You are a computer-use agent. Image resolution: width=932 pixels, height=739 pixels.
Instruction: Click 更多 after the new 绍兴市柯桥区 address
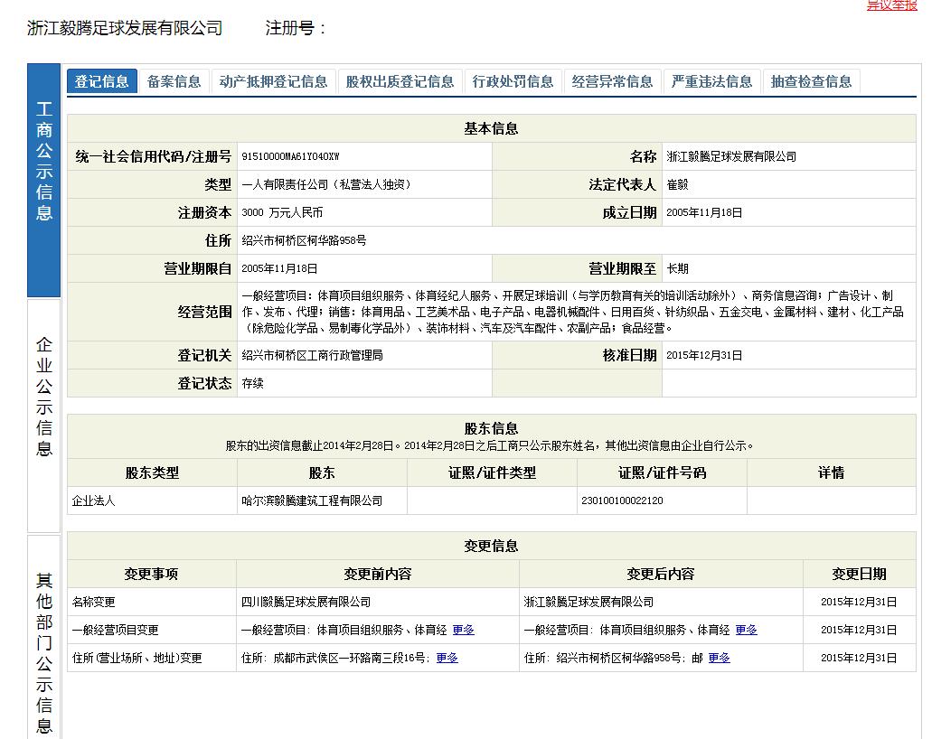click(x=720, y=659)
